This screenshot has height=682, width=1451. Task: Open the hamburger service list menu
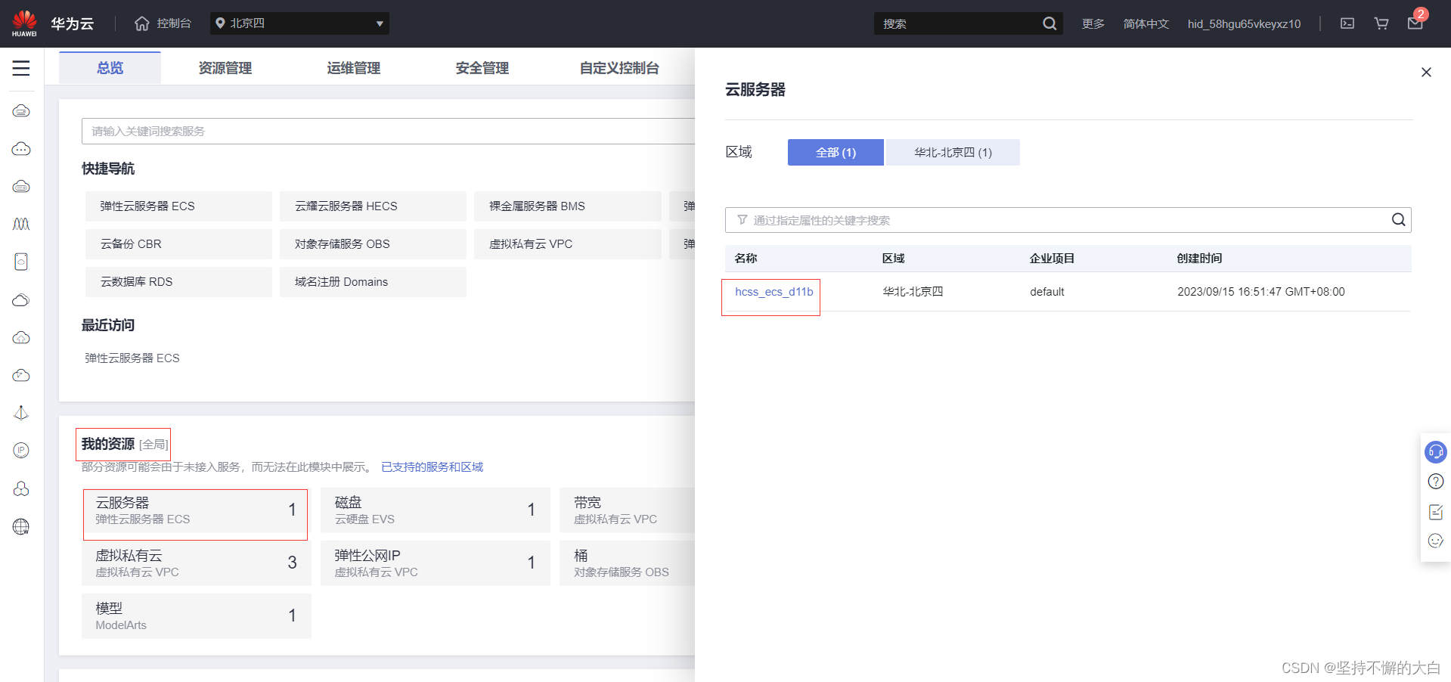(21, 68)
